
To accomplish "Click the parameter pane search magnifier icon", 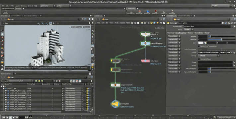I will 229,23.
